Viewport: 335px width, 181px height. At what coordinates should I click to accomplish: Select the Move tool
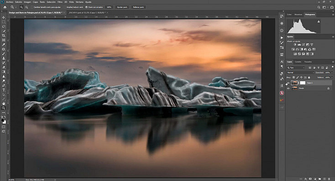[x=3, y=17]
